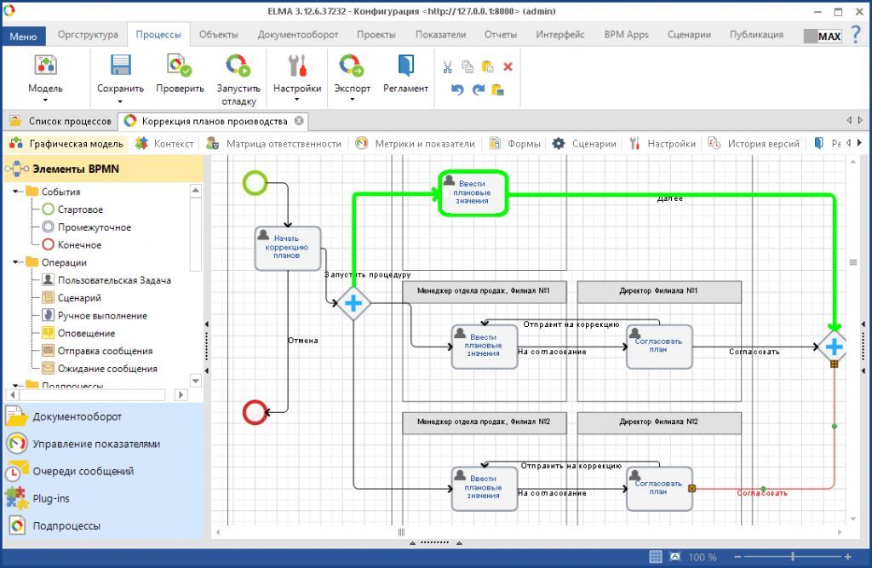Select the green start event on the canvas

(x=255, y=183)
